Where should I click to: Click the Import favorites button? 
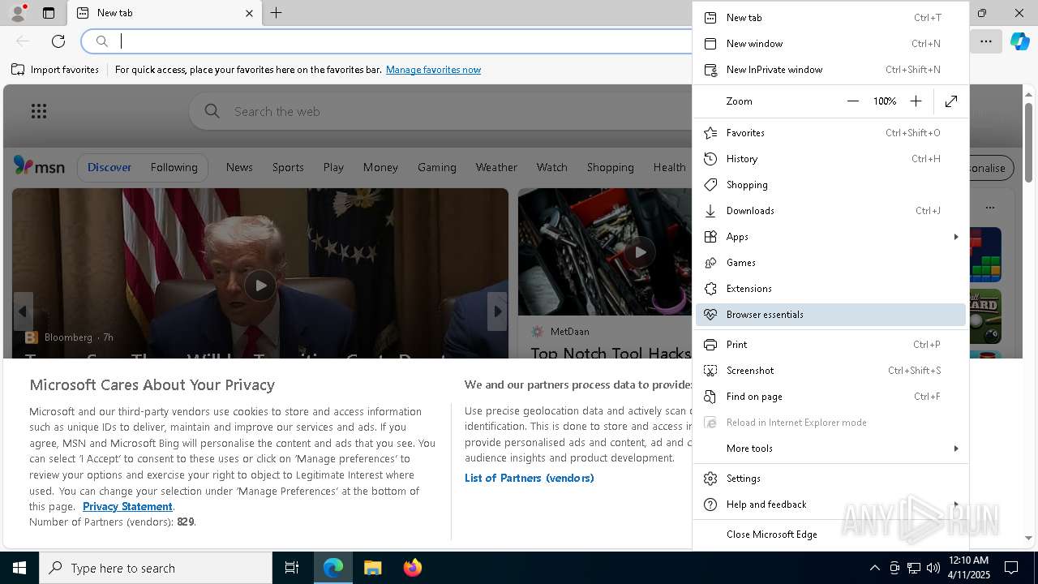(55, 70)
